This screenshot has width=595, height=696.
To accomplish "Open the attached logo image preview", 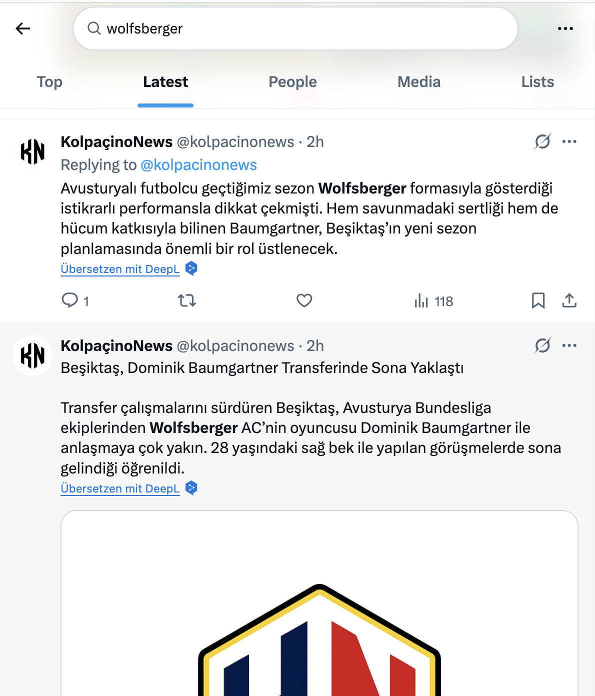I will [319, 603].
